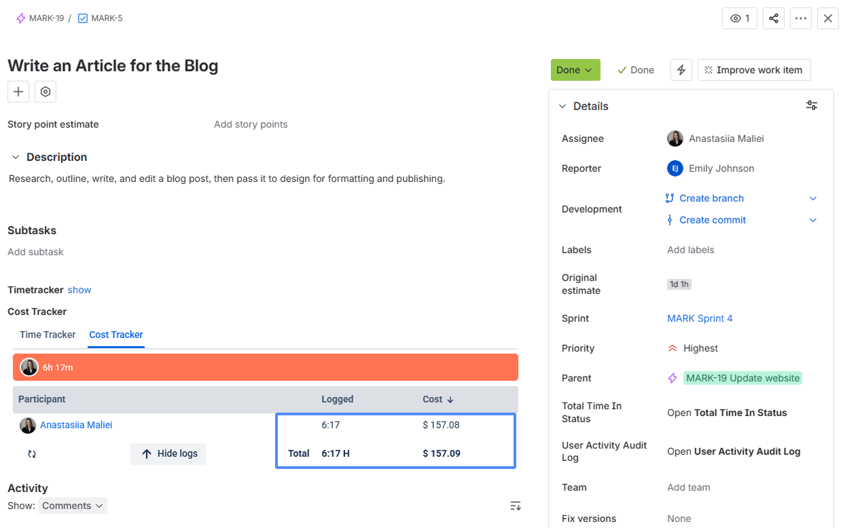
Task: Sort the table by Cost column
Action: 438,399
